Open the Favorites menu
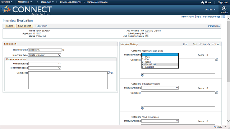 (6, 2)
